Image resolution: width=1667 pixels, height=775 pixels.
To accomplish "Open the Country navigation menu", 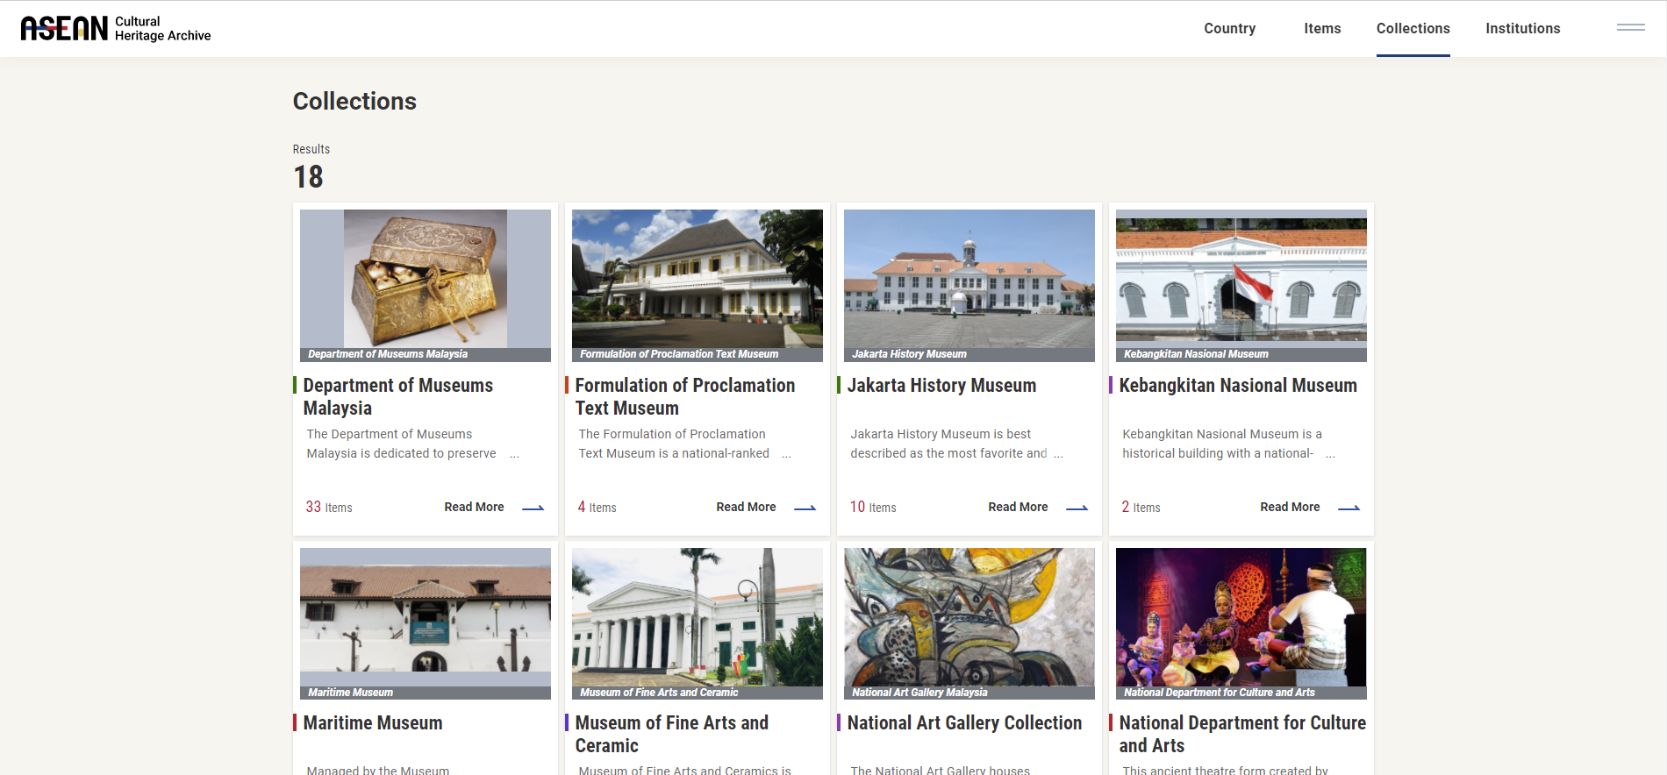I will point(1229,29).
